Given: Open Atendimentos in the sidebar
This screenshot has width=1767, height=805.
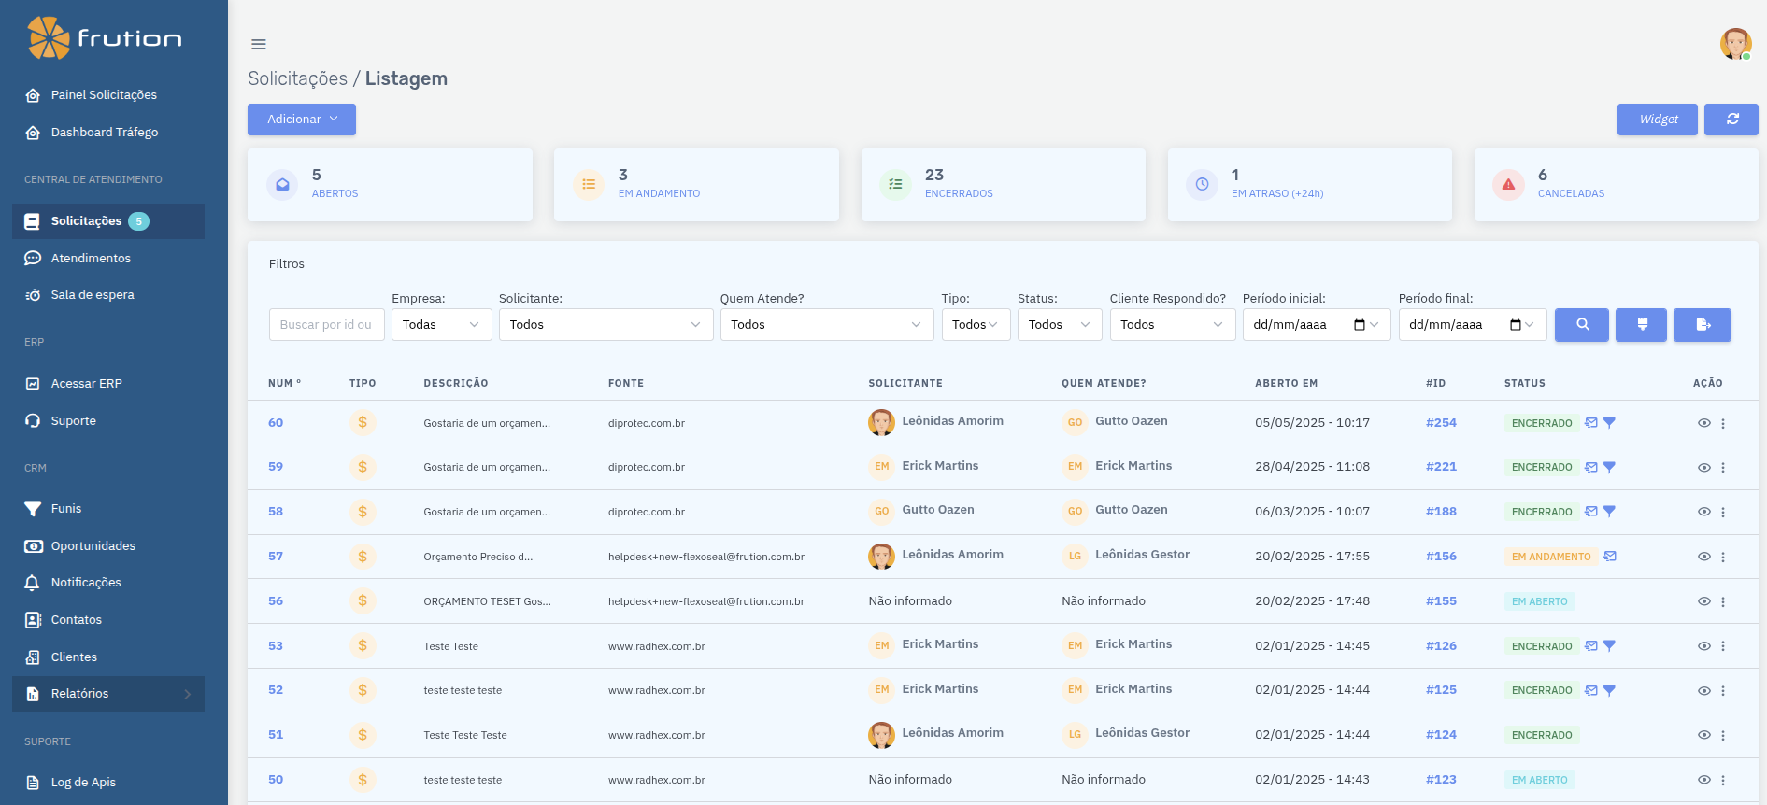Looking at the screenshot, I should click(91, 259).
